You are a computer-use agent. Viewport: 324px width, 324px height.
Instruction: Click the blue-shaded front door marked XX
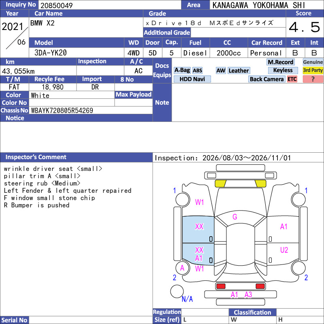(198, 230)
